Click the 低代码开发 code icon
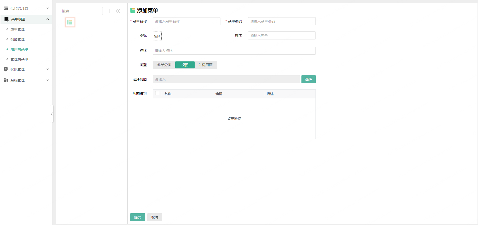This screenshot has width=478, height=225. tap(6, 8)
